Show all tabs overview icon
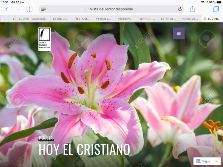 click(216, 9)
